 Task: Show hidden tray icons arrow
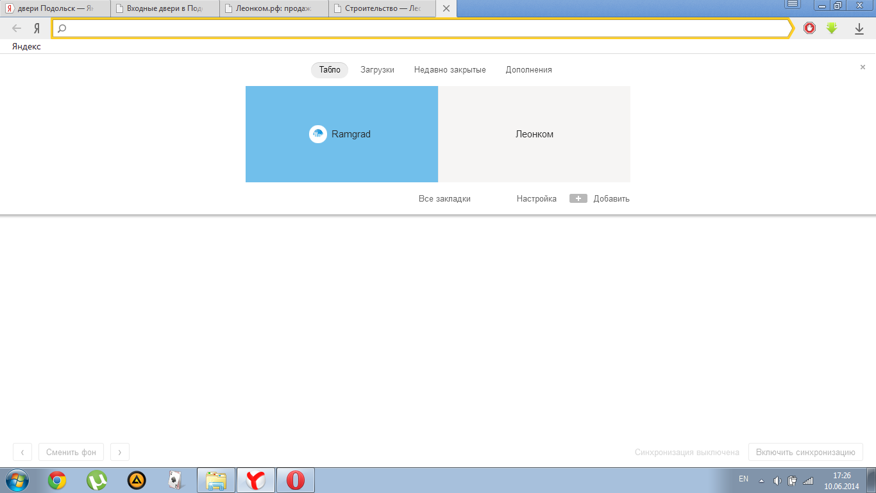[761, 480]
